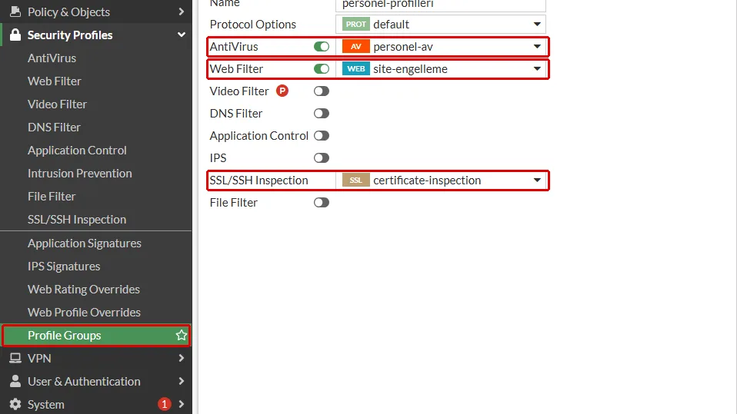Expand the VPN menu chevron

(182, 358)
